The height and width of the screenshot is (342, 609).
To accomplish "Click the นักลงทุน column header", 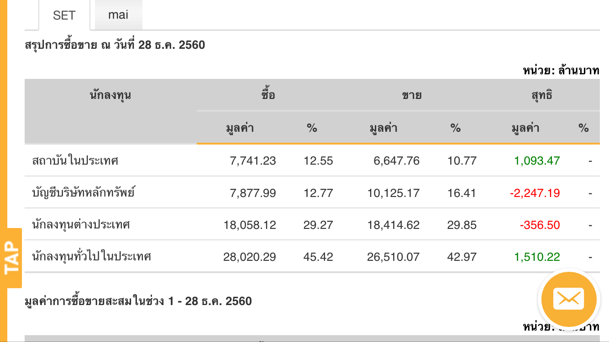I will 110,95.
